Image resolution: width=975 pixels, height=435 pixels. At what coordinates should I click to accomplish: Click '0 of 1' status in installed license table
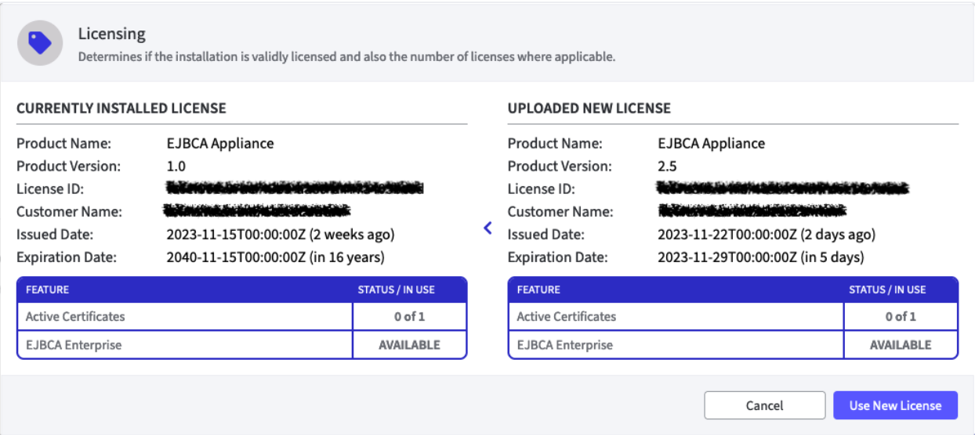coord(410,317)
